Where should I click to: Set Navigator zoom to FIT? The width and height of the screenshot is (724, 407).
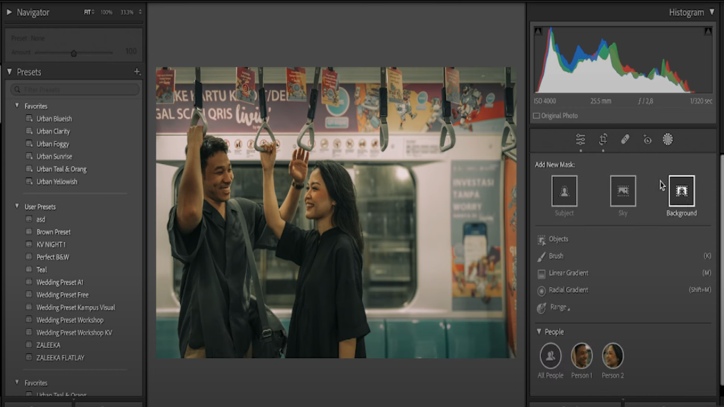pyautogui.click(x=87, y=12)
